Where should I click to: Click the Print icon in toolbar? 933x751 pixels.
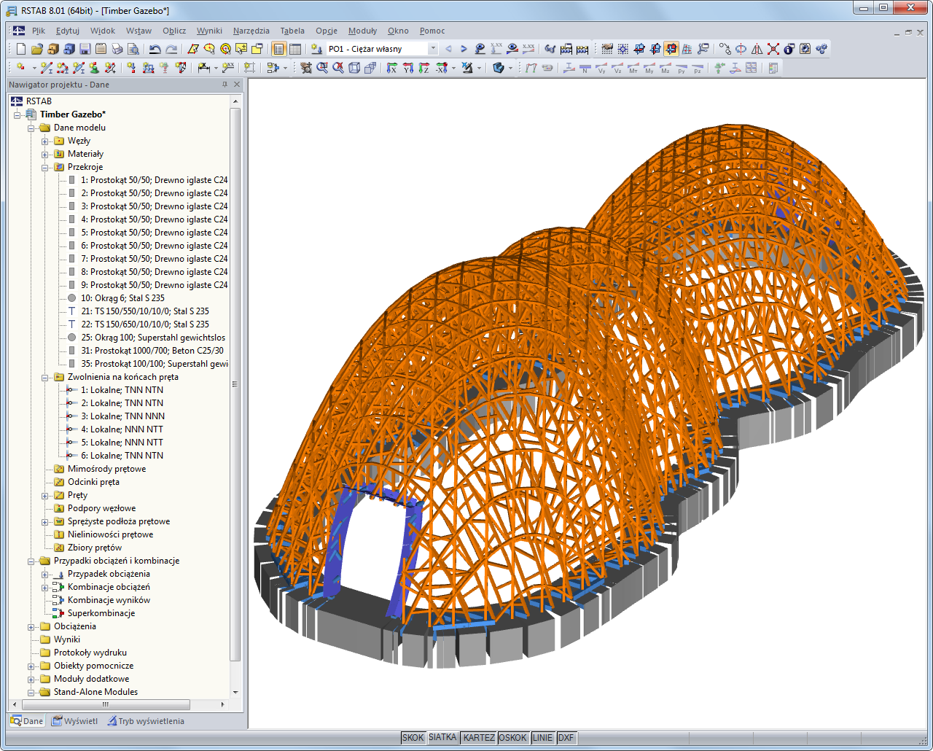117,49
